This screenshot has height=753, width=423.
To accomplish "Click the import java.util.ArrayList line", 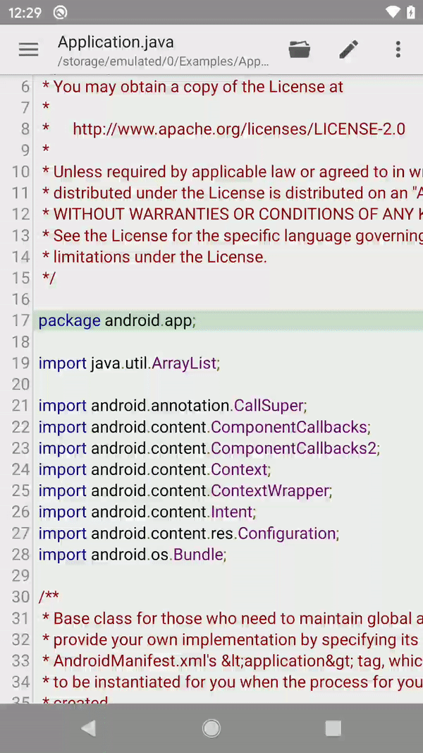I will (x=129, y=363).
